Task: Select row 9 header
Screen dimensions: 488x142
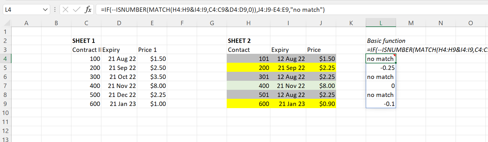Action: coord(5,104)
